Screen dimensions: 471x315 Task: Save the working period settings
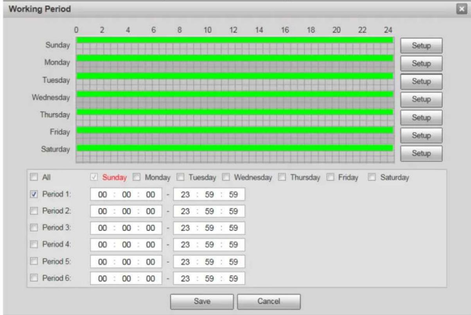click(202, 301)
